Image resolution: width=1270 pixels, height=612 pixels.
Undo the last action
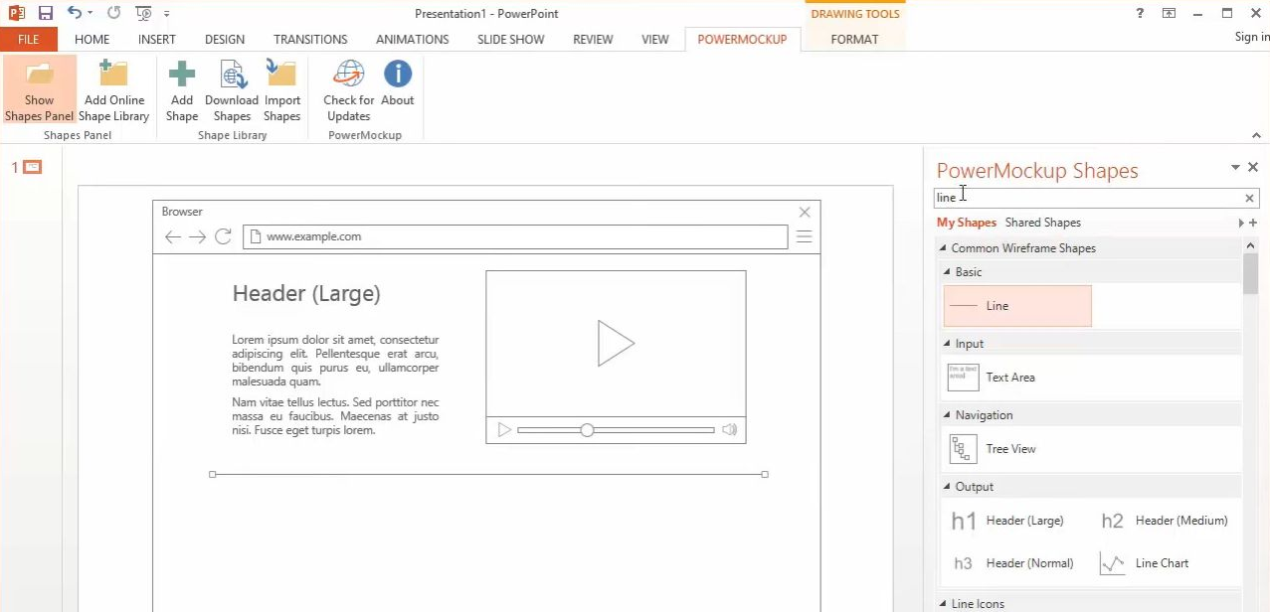[x=75, y=13]
